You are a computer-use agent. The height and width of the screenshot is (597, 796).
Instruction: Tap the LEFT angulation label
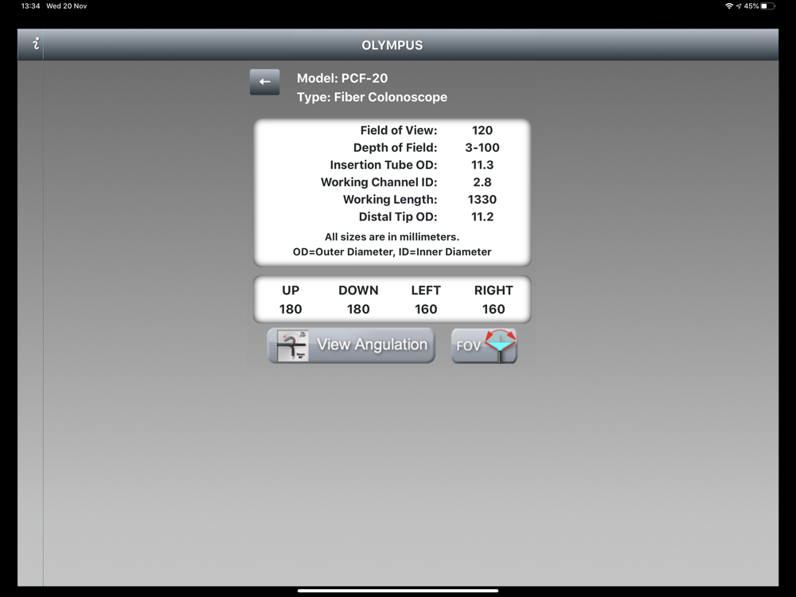(x=426, y=291)
